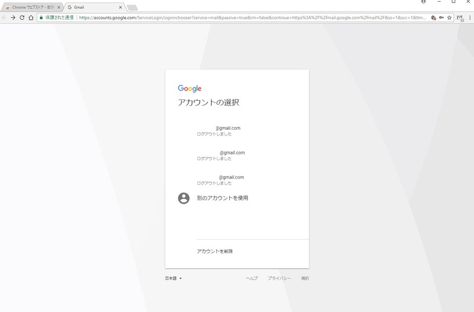The width and height of the screenshot is (474, 312).
Task: Click the blocked cookies icon in address bar
Action: coord(434,18)
